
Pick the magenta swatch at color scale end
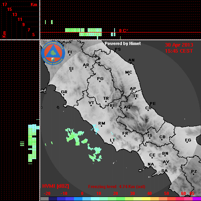tap(197, 199)
